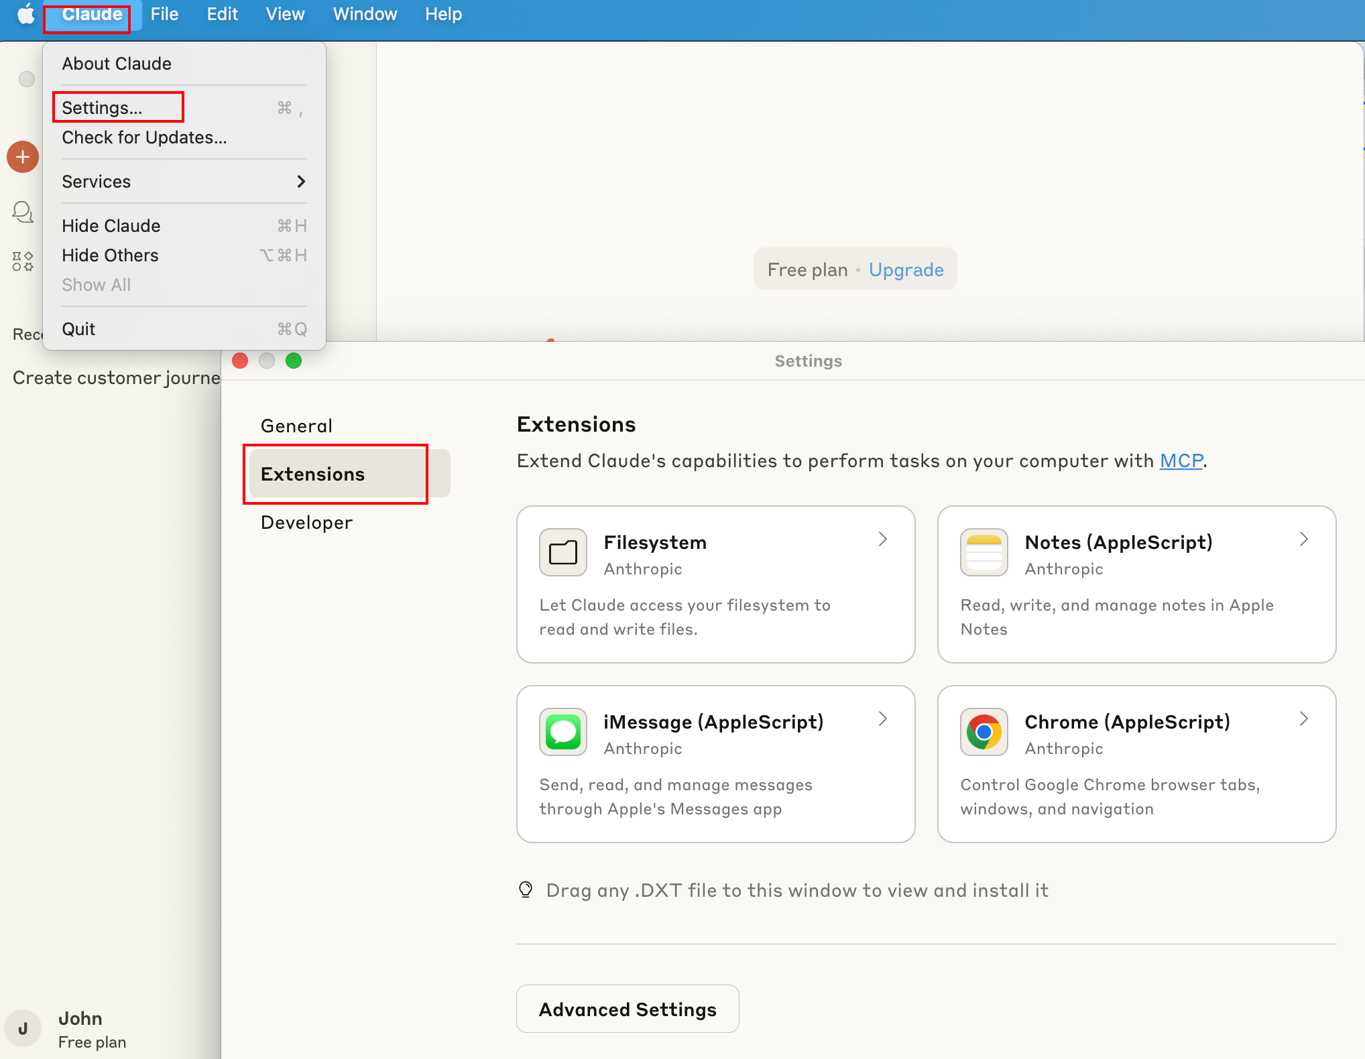Click the Advanced Settings button
Screen dimensions: 1365x1059
627,1009
